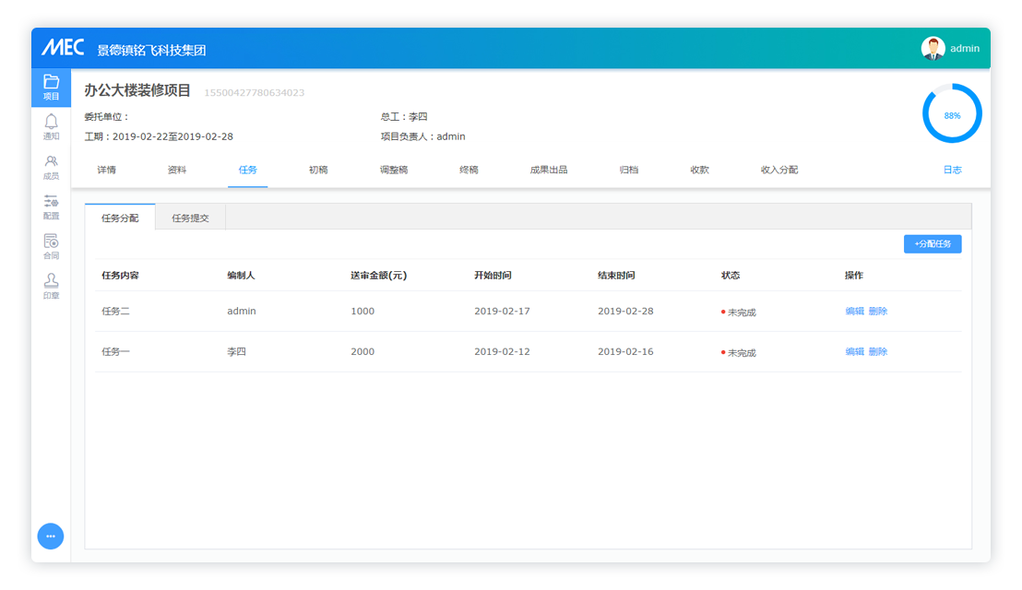Switch to the 详情 tab
This screenshot has height=590, width=1022.
pyautogui.click(x=106, y=171)
